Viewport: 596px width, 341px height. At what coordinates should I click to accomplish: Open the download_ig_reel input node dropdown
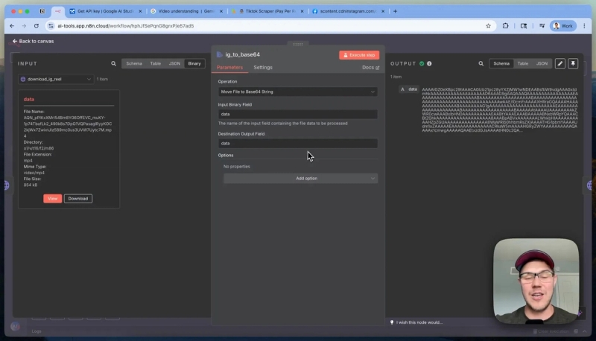[x=55, y=79]
